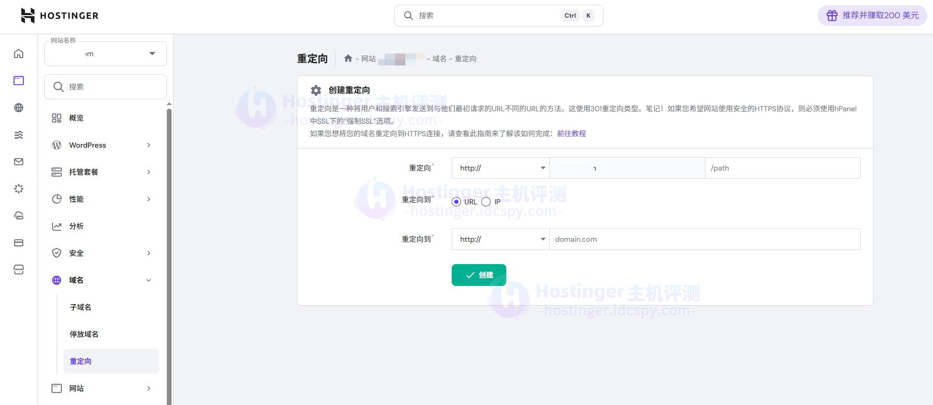Follow the 前往教程 tutorial link
The width and height of the screenshot is (933, 405).
tap(571, 134)
